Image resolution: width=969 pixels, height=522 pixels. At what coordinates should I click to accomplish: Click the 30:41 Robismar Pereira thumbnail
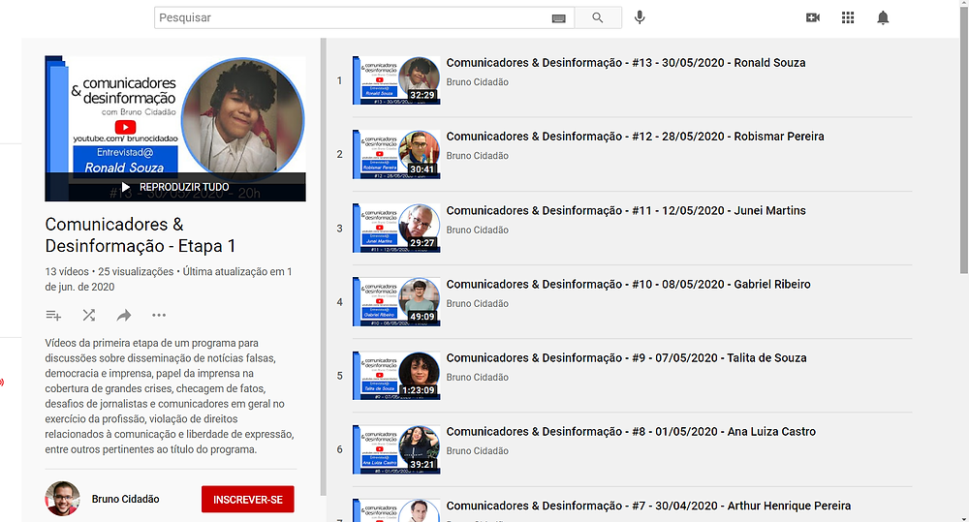tap(396, 154)
